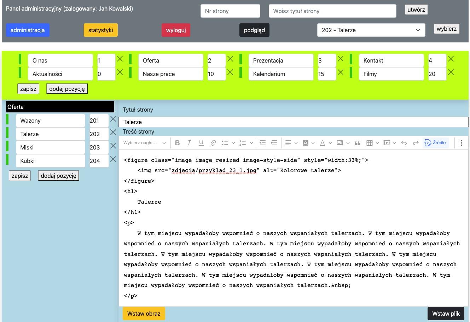
Task: Delete the Wazony submenu item
Action: coord(113,119)
